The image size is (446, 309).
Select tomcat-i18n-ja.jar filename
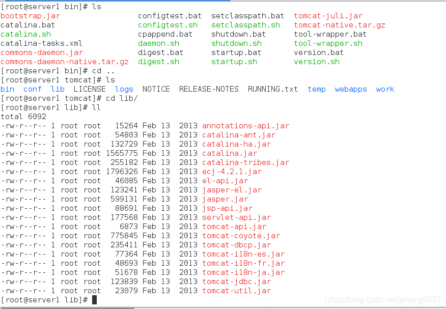coord(243,272)
